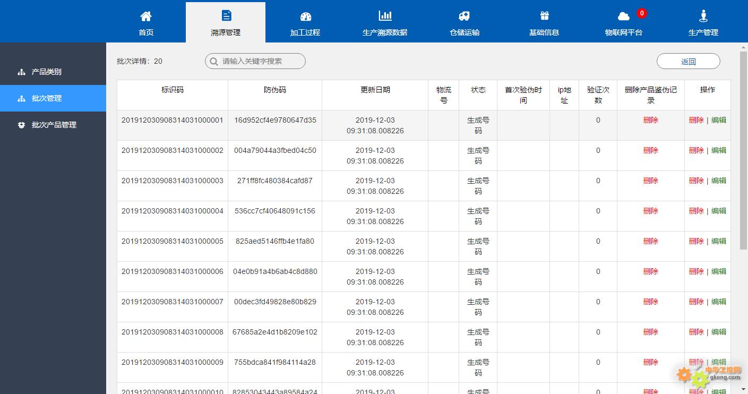The width and height of the screenshot is (748, 394).
Task: Delete authentication records for row 000003
Action: 651,181
